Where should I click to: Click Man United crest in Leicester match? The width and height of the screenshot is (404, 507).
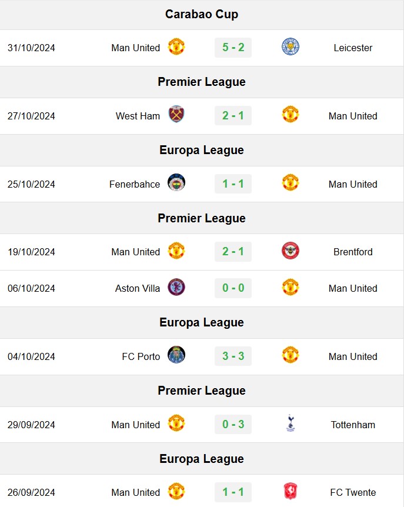tap(176, 46)
